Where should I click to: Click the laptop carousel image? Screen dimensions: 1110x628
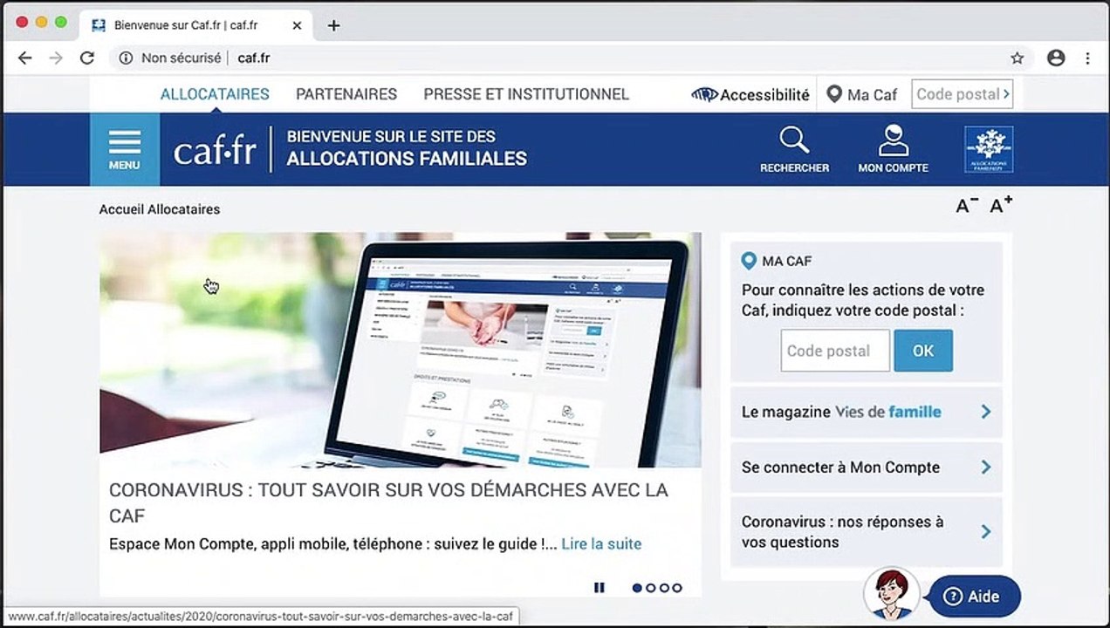tap(401, 350)
